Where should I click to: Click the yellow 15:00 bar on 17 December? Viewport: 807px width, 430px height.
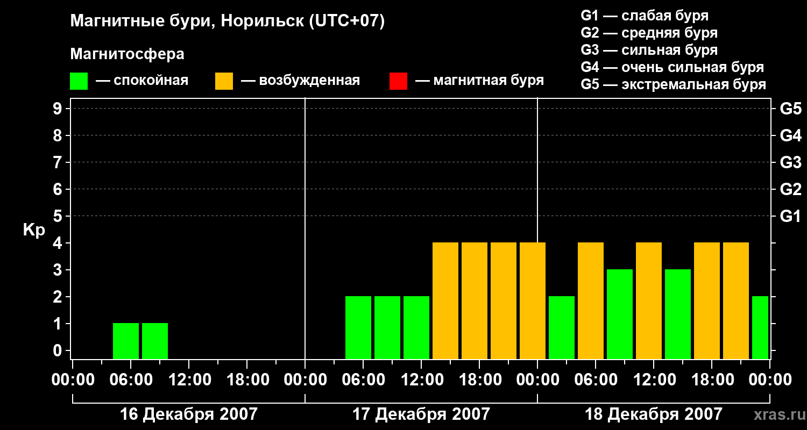coord(445,301)
